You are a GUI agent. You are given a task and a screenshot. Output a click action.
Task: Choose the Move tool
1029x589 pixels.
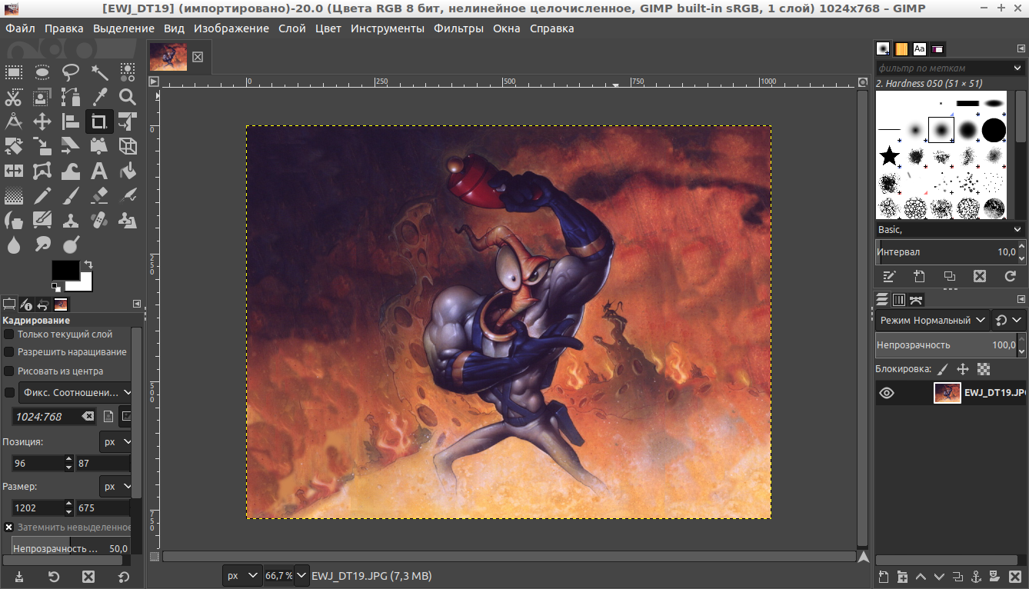tap(42, 121)
